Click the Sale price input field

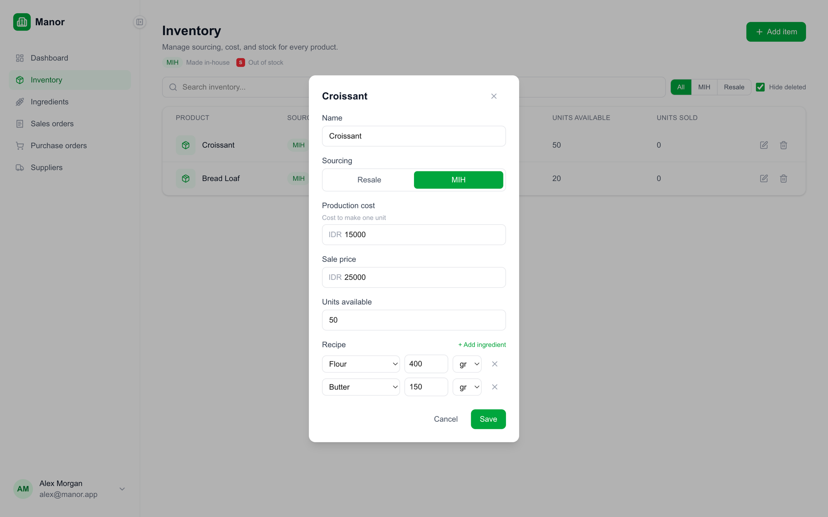pos(414,277)
